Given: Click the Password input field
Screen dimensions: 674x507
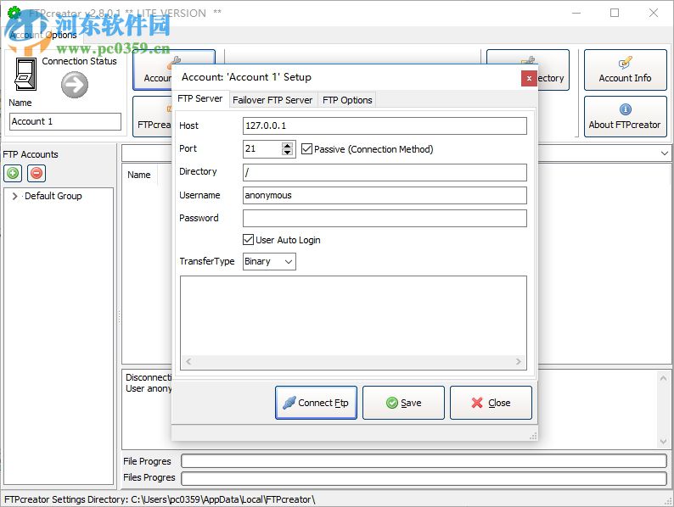Looking at the screenshot, I should [385, 218].
